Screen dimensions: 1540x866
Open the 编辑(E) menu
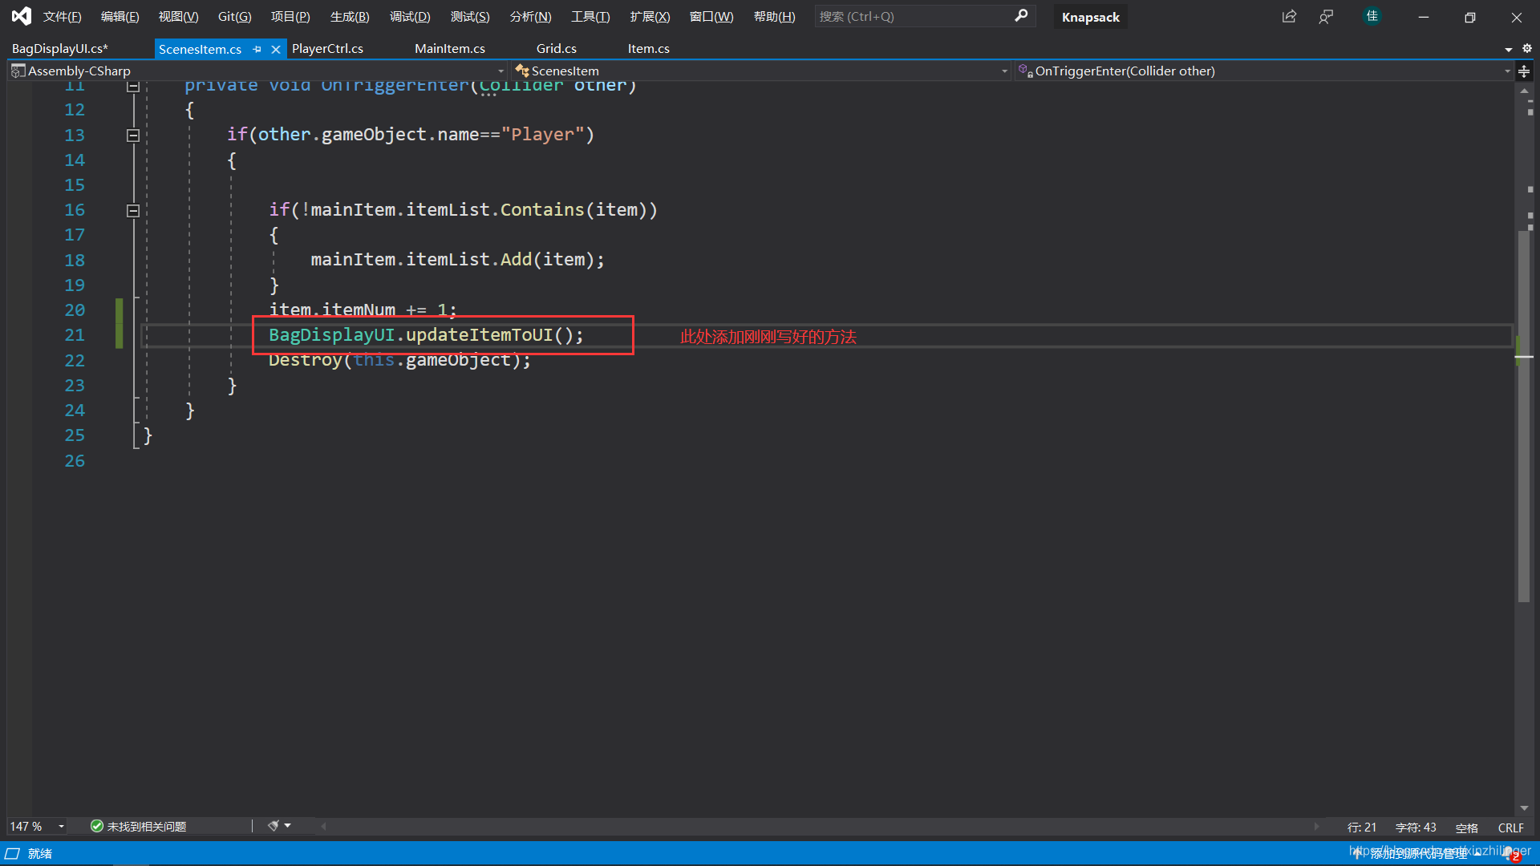click(120, 17)
